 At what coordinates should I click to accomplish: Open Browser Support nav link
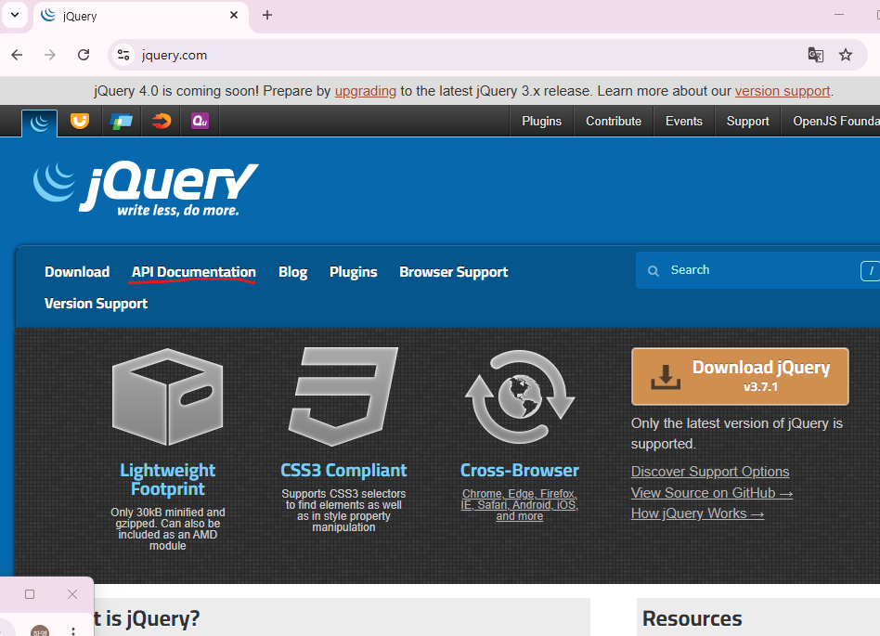454,272
